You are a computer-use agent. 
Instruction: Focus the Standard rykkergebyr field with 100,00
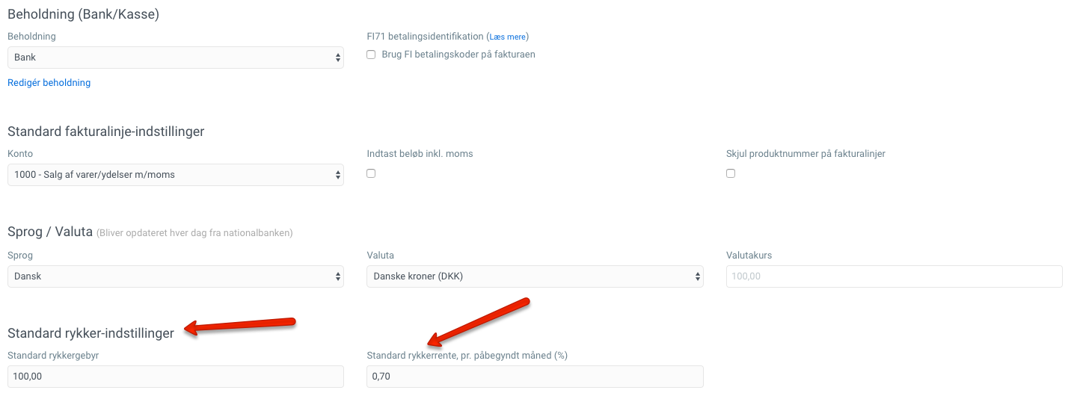pos(175,377)
